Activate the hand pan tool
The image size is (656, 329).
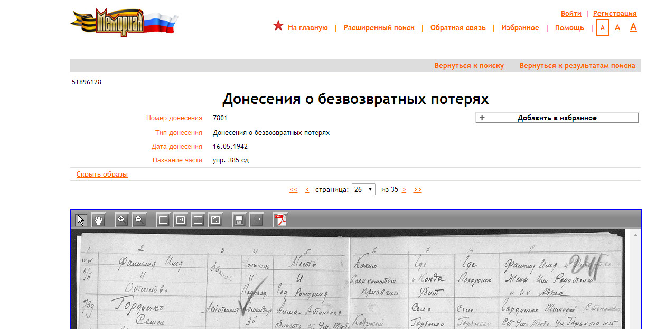(98, 220)
